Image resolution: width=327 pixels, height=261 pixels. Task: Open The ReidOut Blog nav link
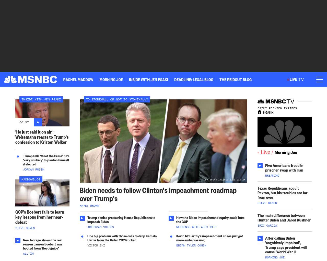point(236,80)
